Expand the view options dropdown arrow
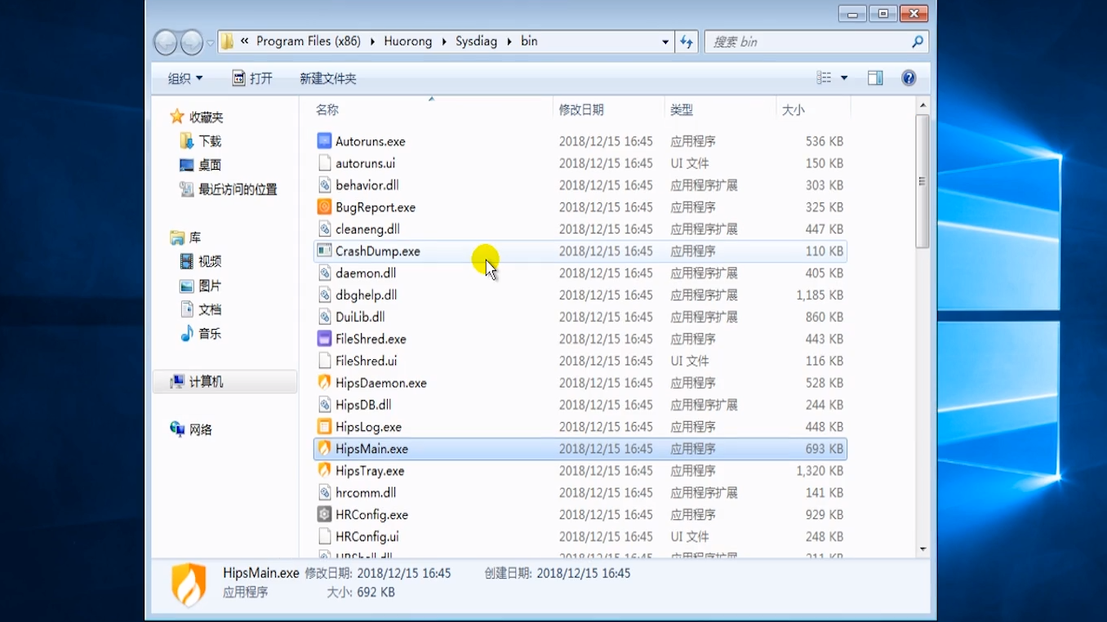The image size is (1107, 622). [844, 78]
